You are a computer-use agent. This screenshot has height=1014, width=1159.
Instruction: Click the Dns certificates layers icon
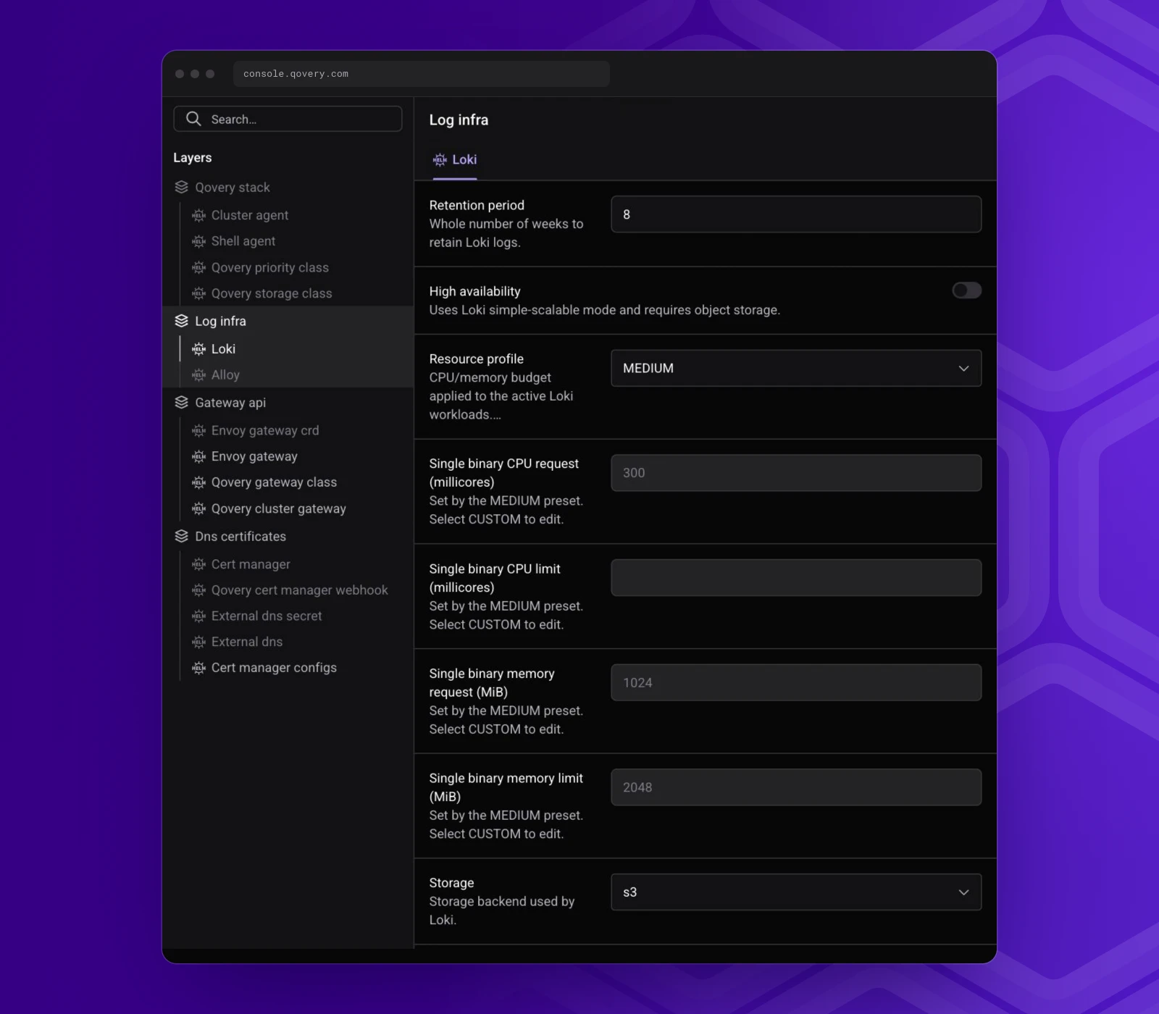pos(181,537)
